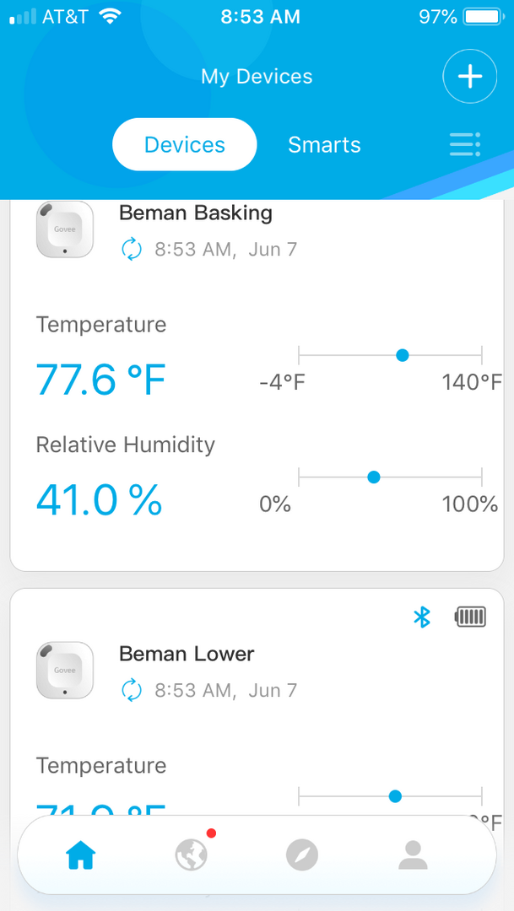Tap the add device plus icon
The height and width of the screenshot is (911, 514).
[469, 77]
